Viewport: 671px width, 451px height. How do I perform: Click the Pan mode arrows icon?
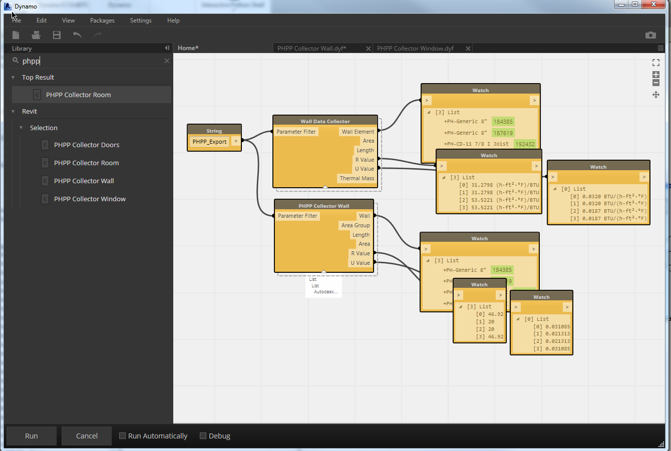(656, 95)
